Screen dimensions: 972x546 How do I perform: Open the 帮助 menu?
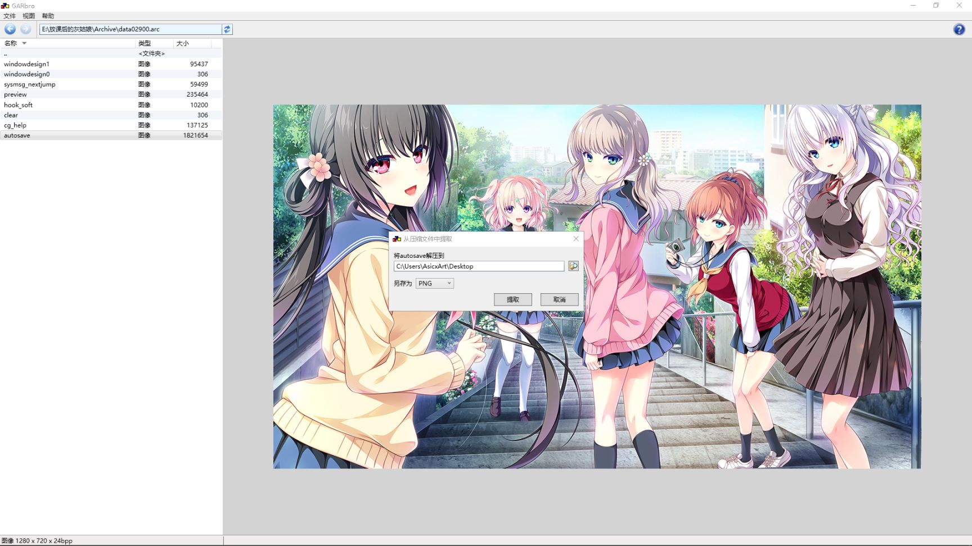pos(48,16)
